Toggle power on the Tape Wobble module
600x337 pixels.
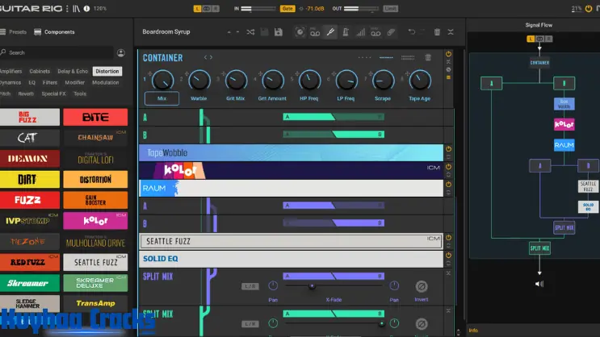(449, 150)
